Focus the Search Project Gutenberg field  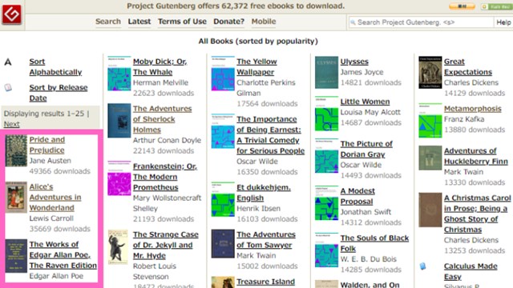click(x=421, y=22)
